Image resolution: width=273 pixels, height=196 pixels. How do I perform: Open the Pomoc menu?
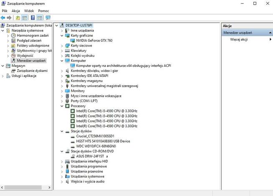[43, 11]
